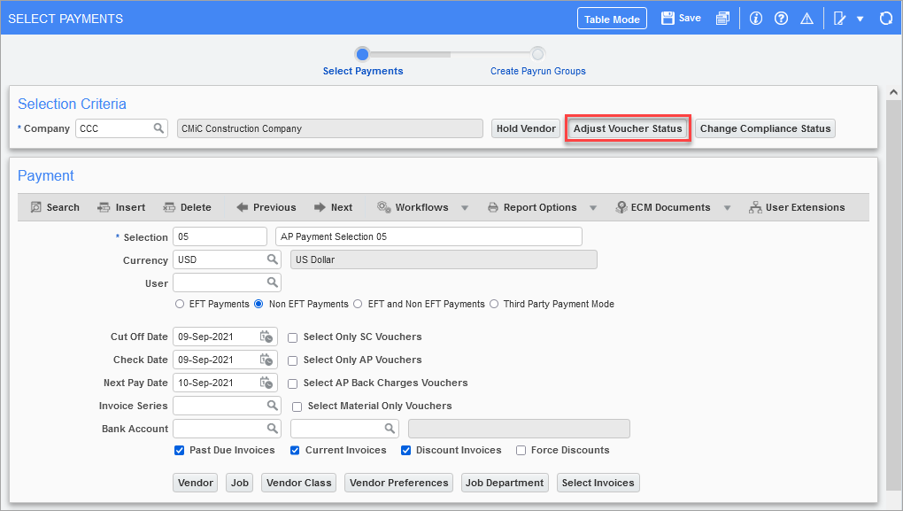
Task: Switch to Create Payrun Groups step
Action: pyautogui.click(x=538, y=71)
